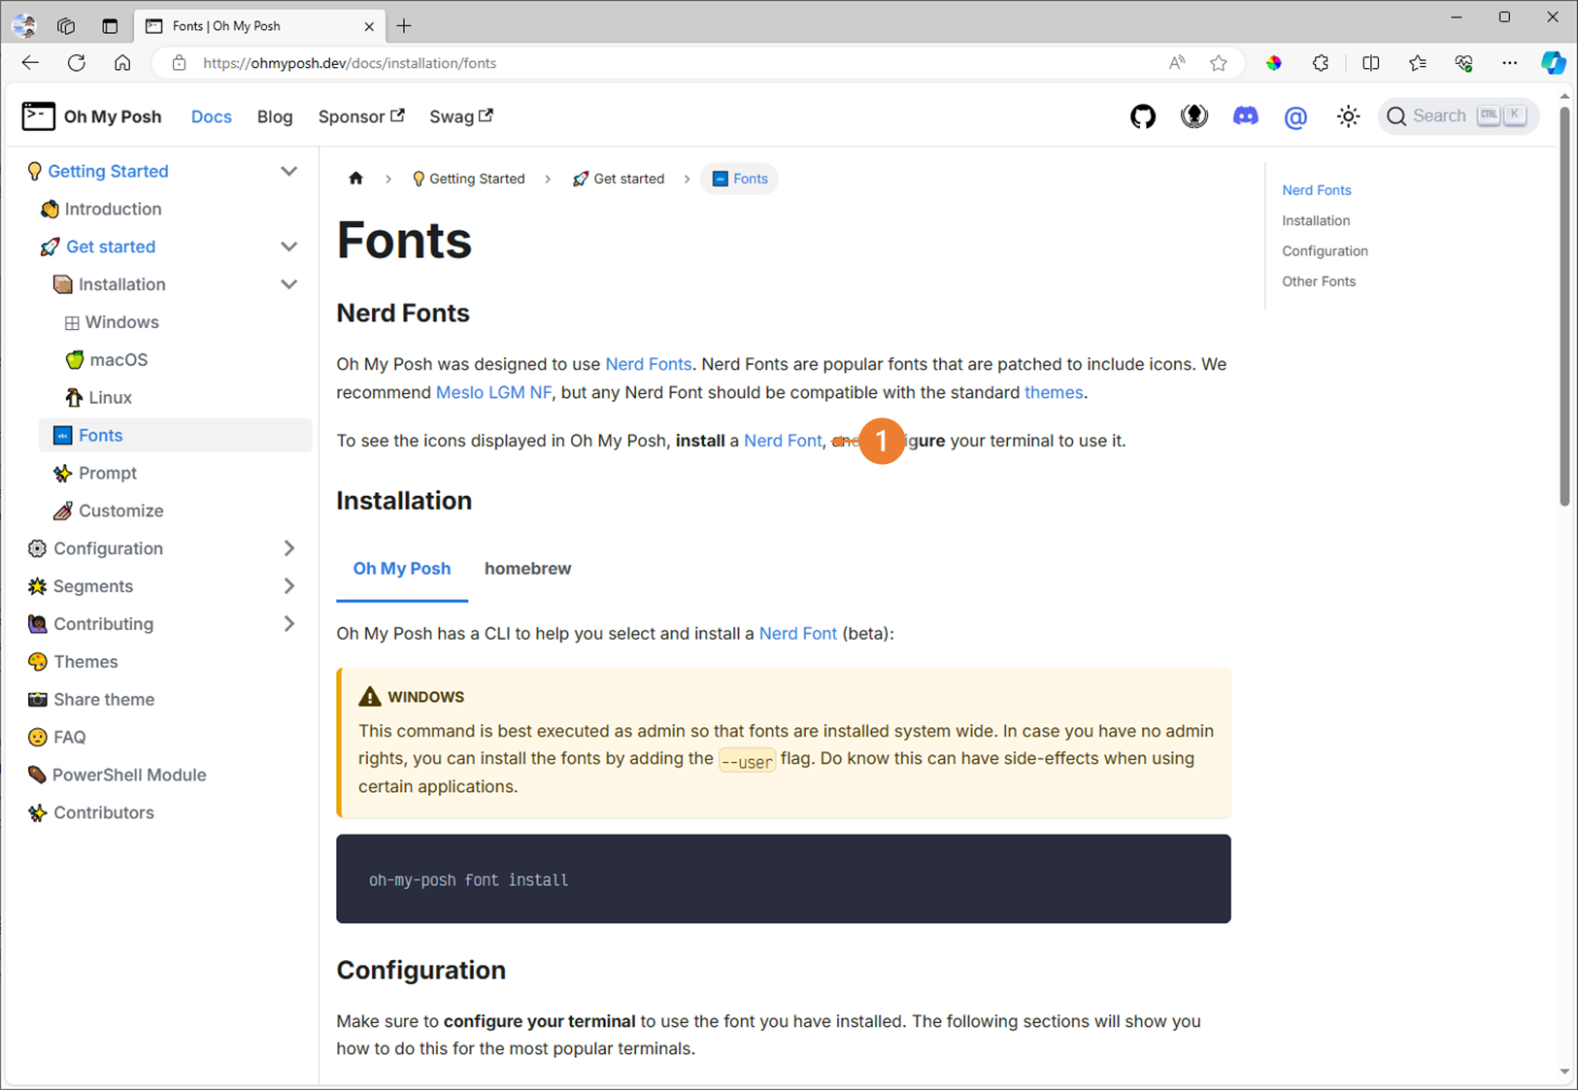Expand the Contributing sidebar section
The image size is (1578, 1090).
coord(288,624)
